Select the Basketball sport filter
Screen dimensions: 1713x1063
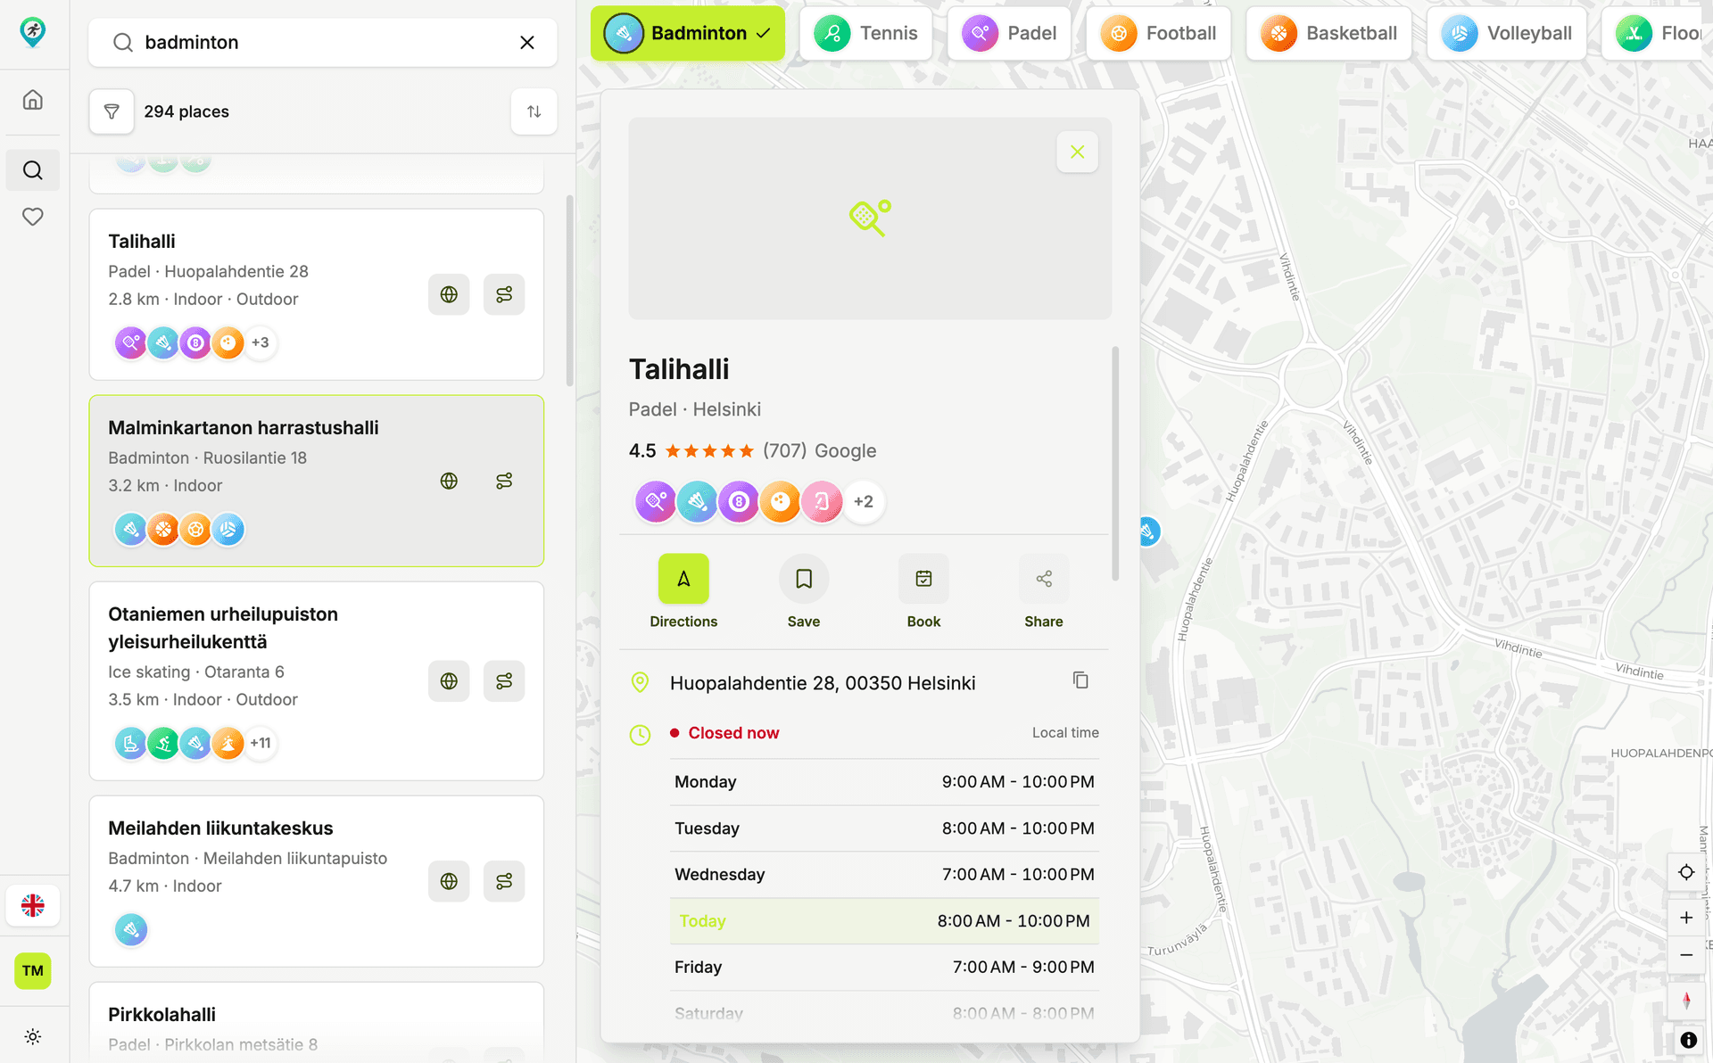pyautogui.click(x=1328, y=34)
